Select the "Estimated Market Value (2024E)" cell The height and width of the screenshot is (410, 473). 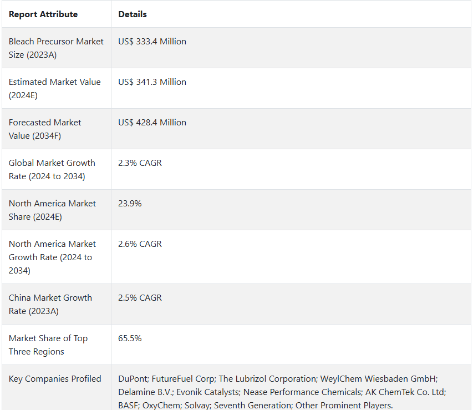54,89
